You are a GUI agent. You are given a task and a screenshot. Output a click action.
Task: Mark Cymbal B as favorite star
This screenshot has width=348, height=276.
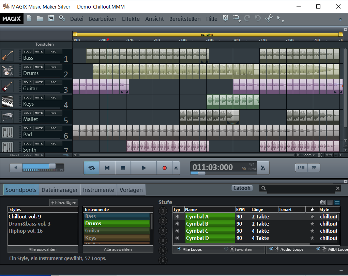pyautogui.click(x=312, y=224)
